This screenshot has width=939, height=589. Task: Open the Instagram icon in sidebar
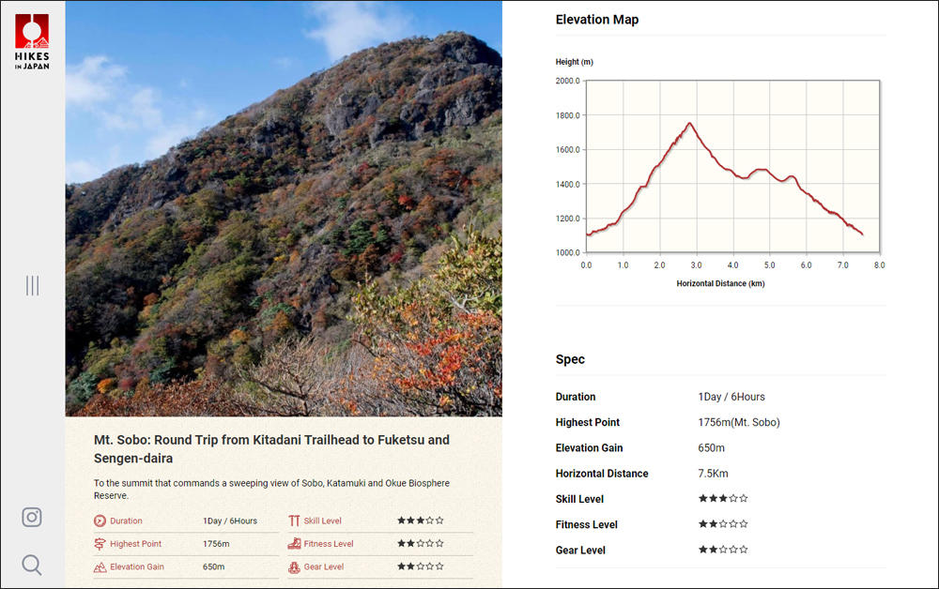32,517
